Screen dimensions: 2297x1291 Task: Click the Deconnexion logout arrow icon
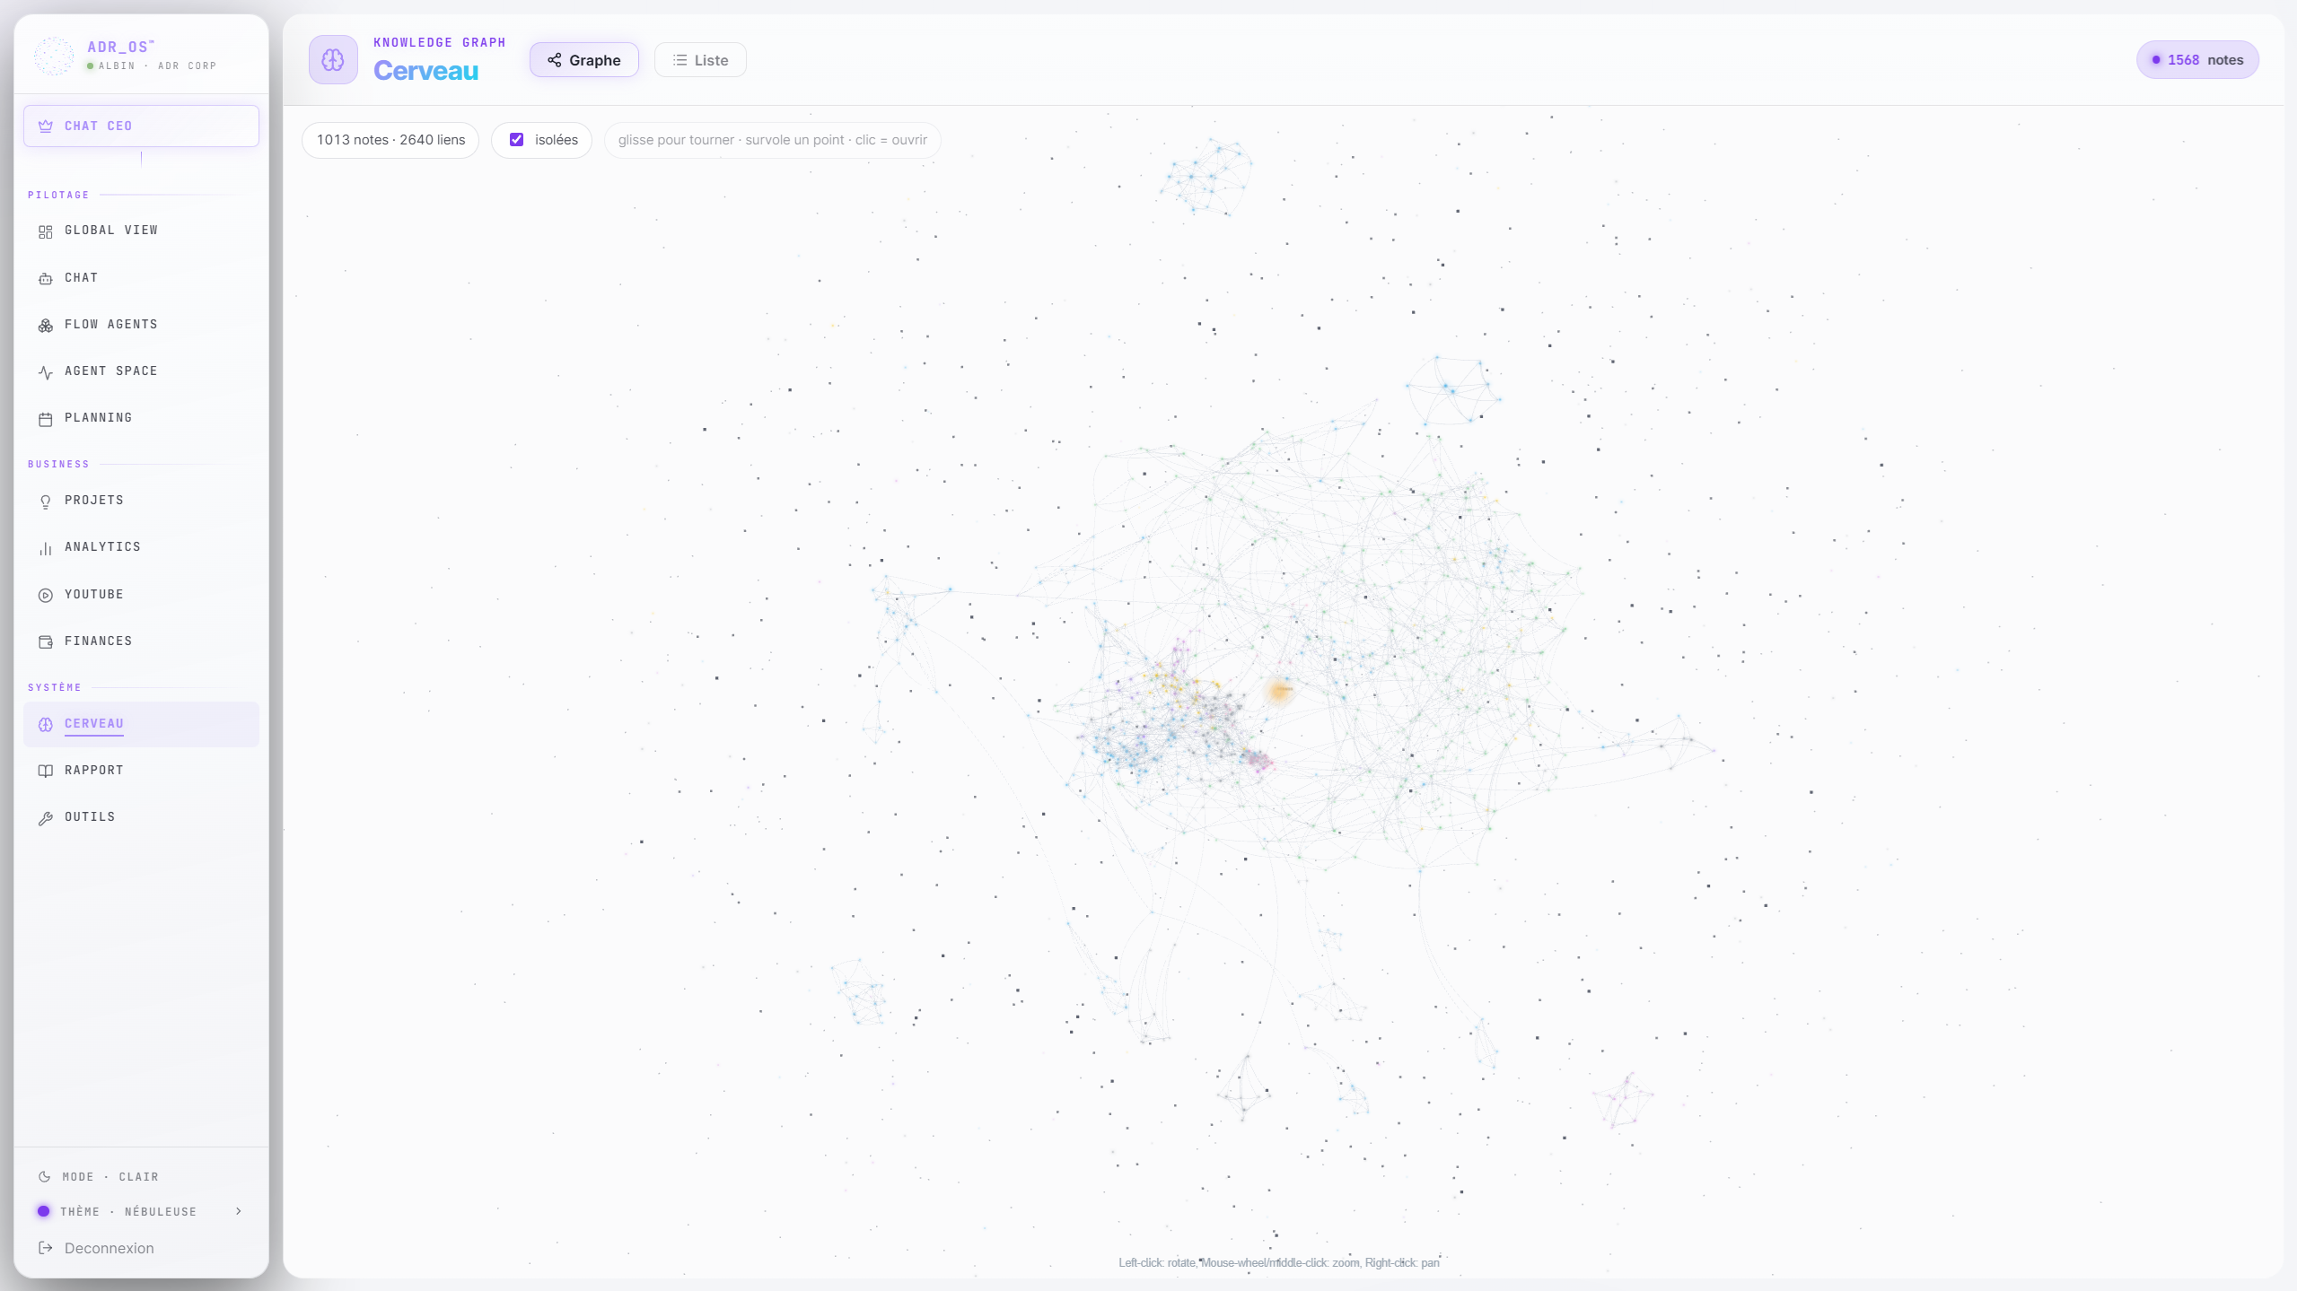[46, 1248]
